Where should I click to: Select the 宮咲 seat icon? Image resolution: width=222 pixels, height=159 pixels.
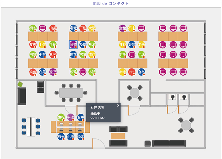pyautogui.click(x=83, y=55)
